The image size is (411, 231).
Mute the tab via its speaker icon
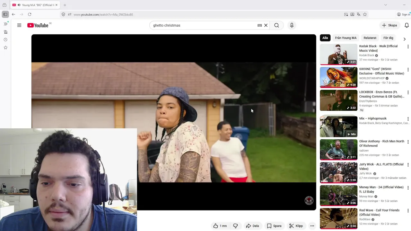pyautogui.click(x=19, y=5)
